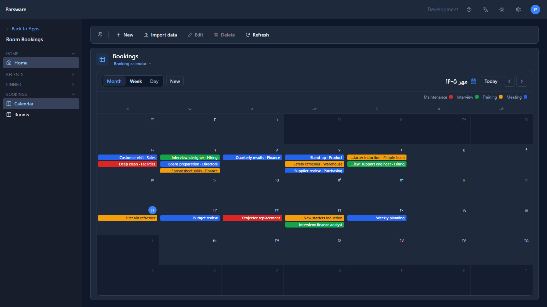Image resolution: width=547 pixels, height=307 pixels.
Task: Click the Bookings table icon
Action: pos(102,59)
